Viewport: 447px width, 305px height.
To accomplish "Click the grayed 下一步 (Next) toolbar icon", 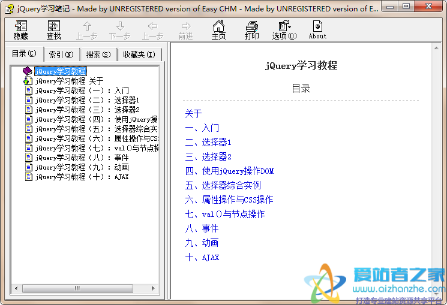I will point(120,29).
